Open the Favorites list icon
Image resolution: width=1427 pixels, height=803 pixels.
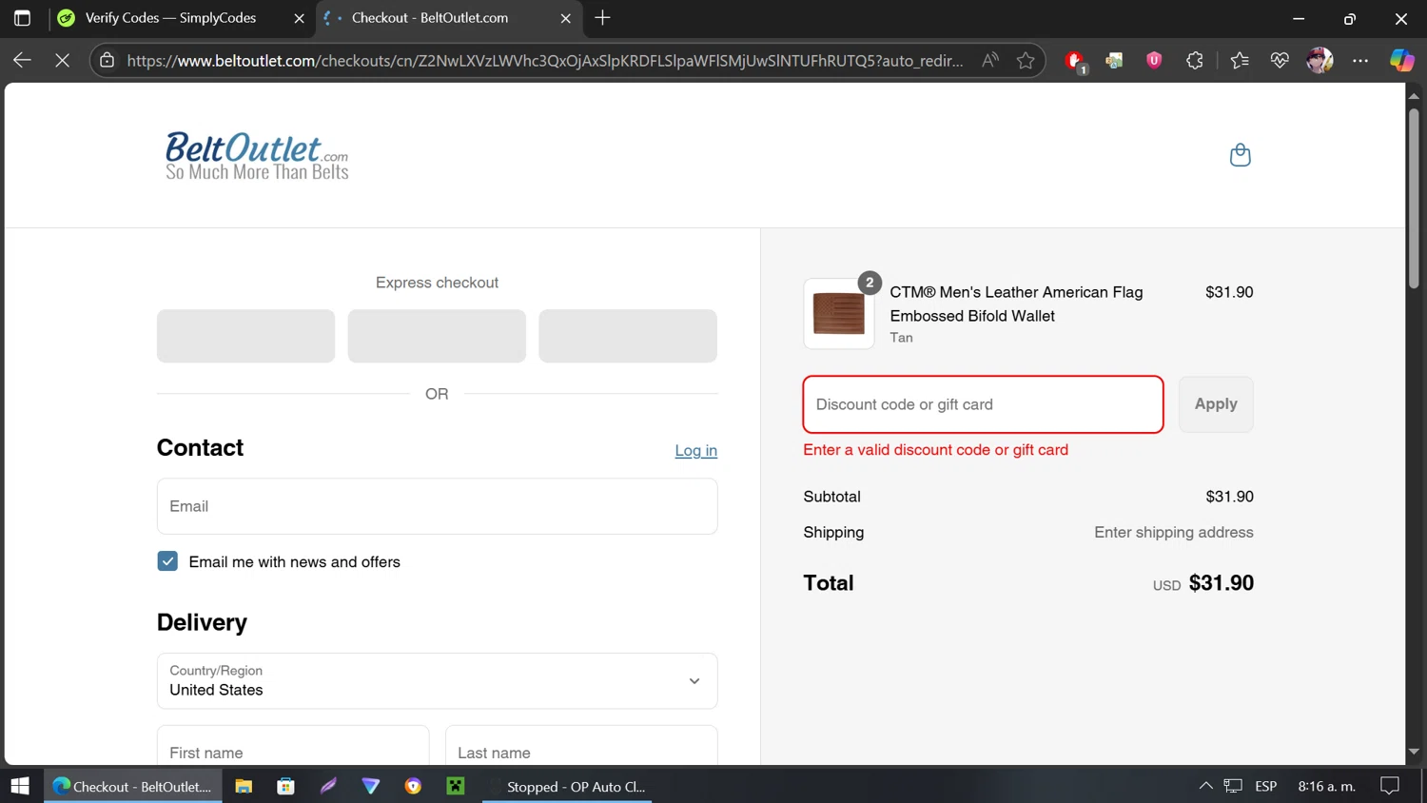coord(1239,60)
